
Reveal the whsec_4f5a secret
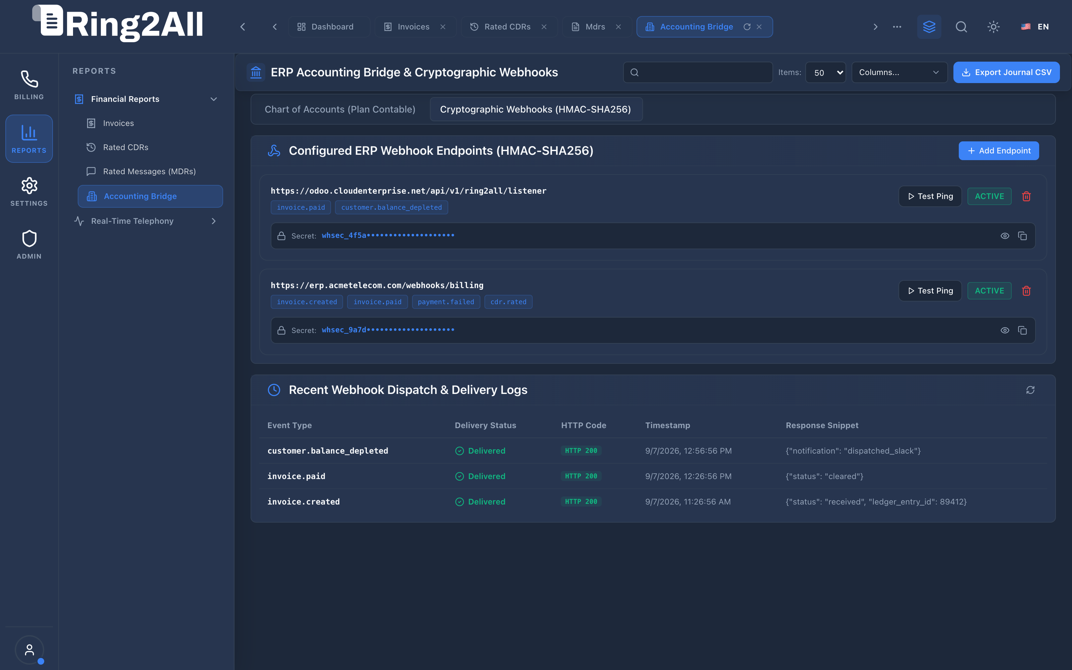[1005, 236]
